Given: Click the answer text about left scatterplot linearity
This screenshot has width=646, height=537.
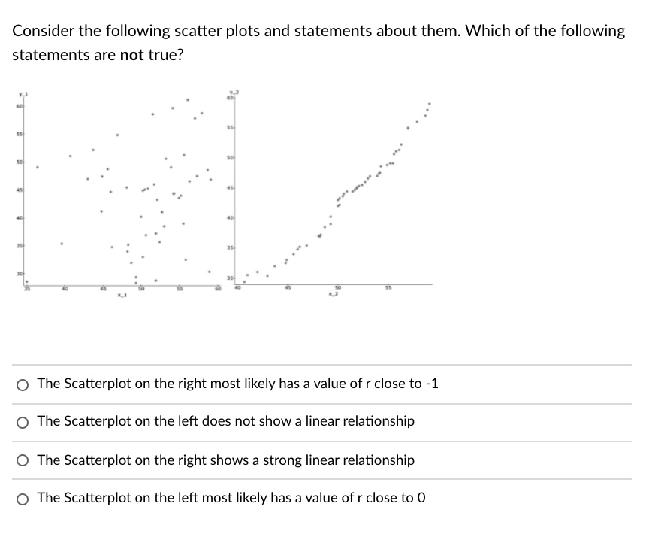Looking at the screenshot, I should coord(225,422).
